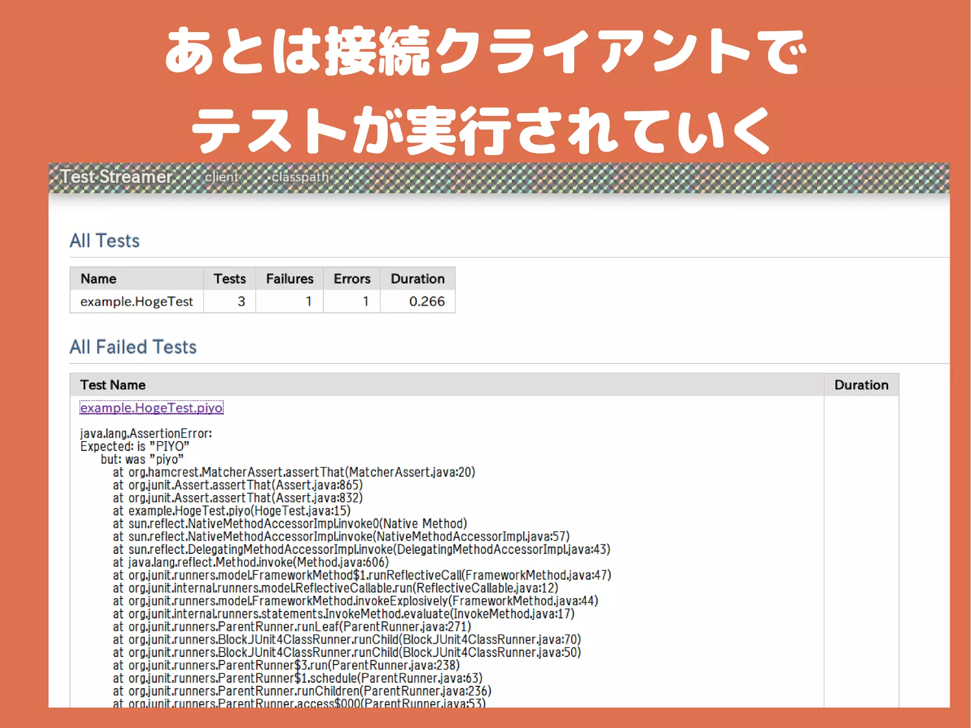Select the Assert.java:865 stack trace line
Screen dimensions: 971x728
[x=238, y=485]
